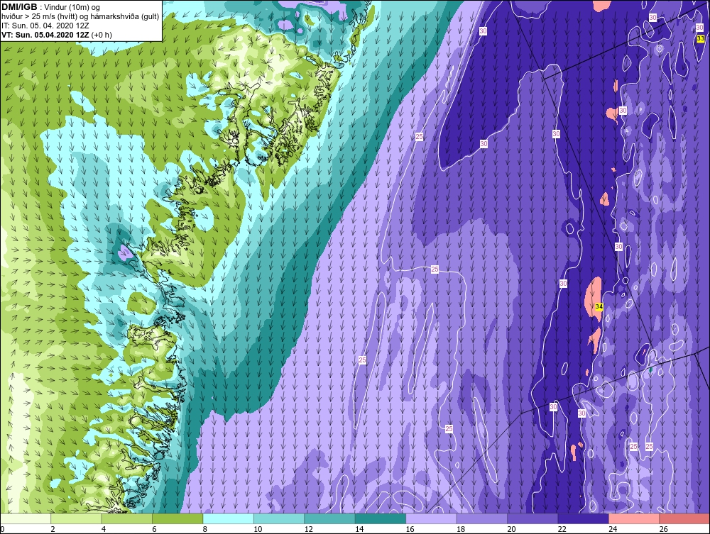Click the legend scale value '16'

pyautogui.click(x=410, y=529)
